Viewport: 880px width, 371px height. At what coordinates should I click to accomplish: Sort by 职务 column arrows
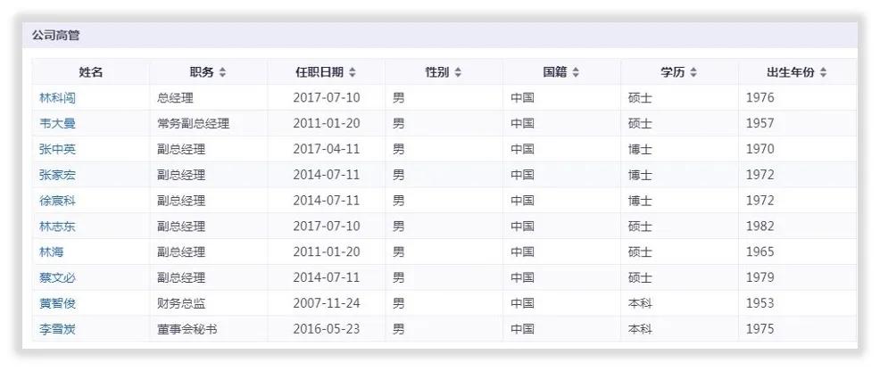[x=222, y=72]
